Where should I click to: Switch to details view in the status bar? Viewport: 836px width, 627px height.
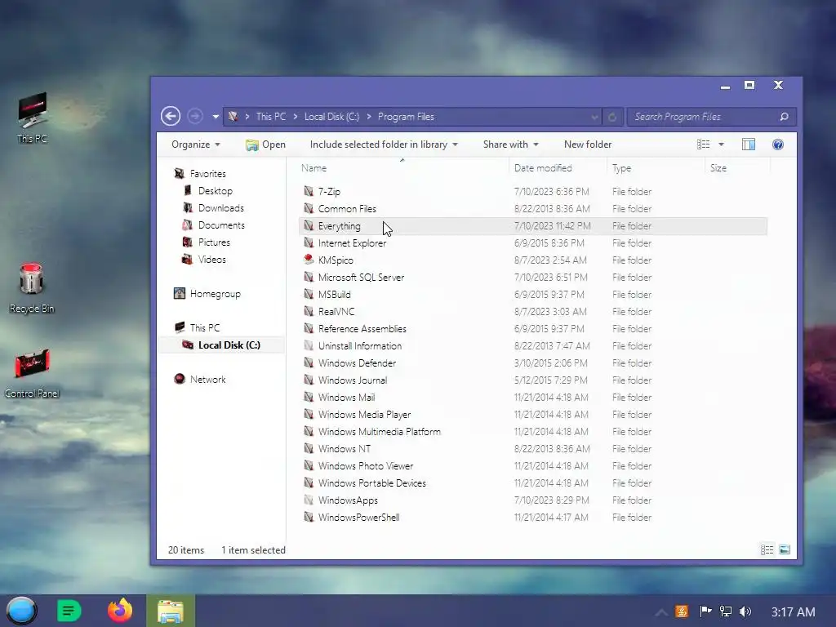click(767, 549)
